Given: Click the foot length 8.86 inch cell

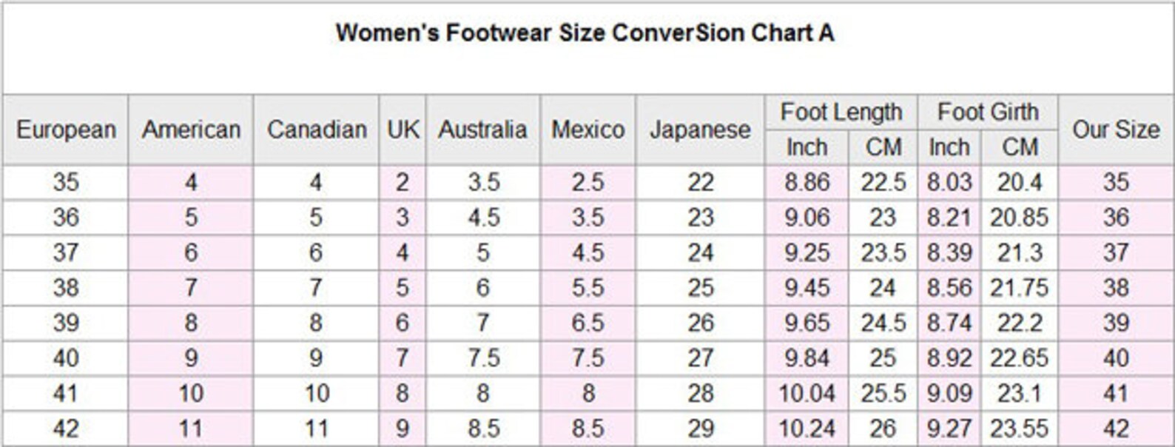Looking at the screenshot, I should 807,182.
